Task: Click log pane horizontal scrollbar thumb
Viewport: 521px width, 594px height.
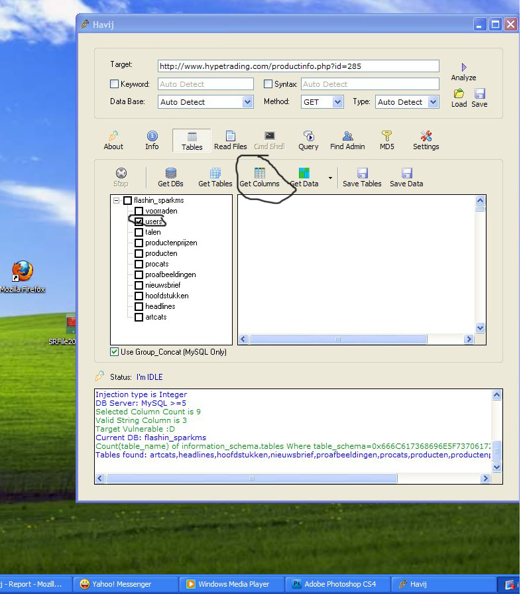Action: click(x=252, y=479)
